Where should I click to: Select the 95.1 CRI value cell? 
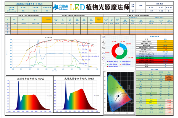point(141,103)
